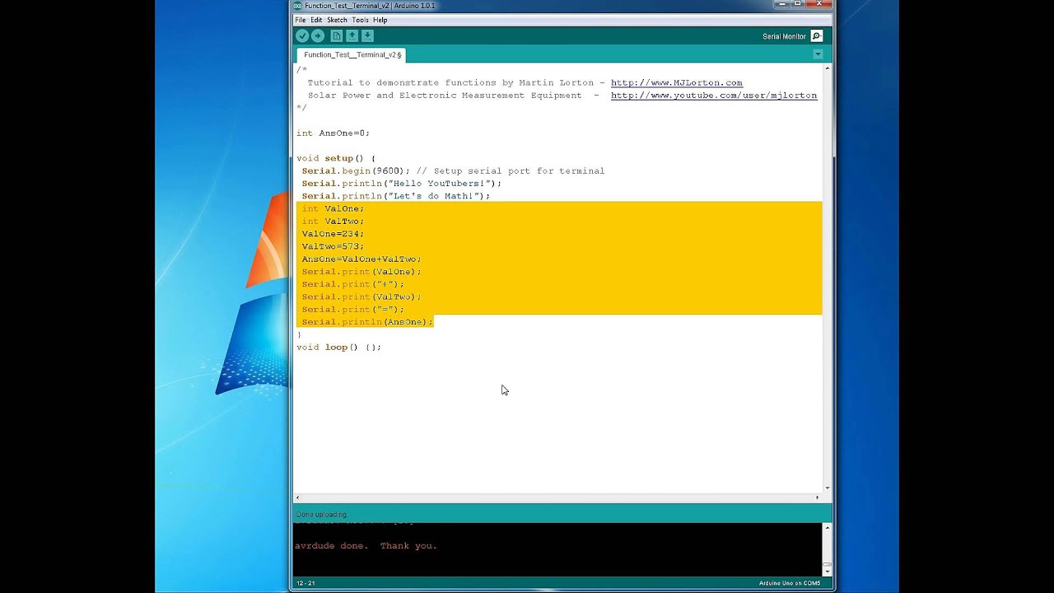1054x593 pixels.
Task: Click the editor horizontal scroll left arrow
Action: click(x=298, y=497)
